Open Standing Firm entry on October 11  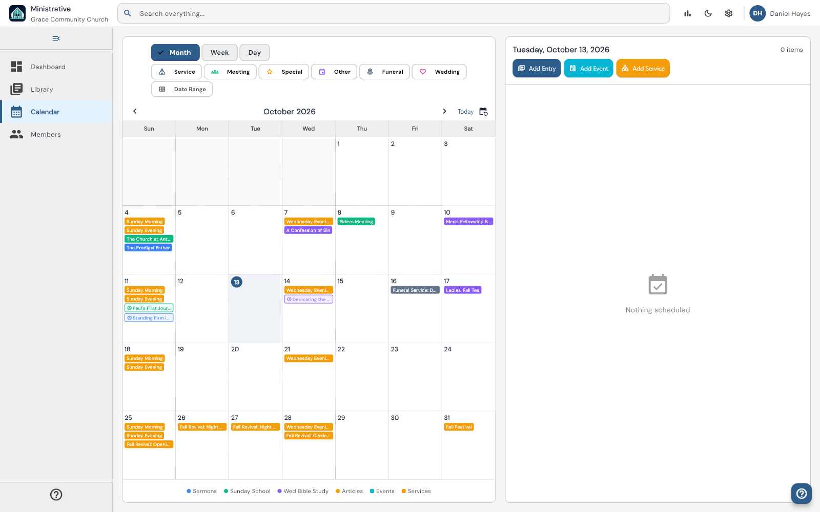[149, 318]
